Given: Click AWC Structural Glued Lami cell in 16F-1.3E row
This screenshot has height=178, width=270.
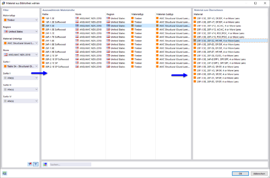Looking at the screenshot, I should 174,18.
